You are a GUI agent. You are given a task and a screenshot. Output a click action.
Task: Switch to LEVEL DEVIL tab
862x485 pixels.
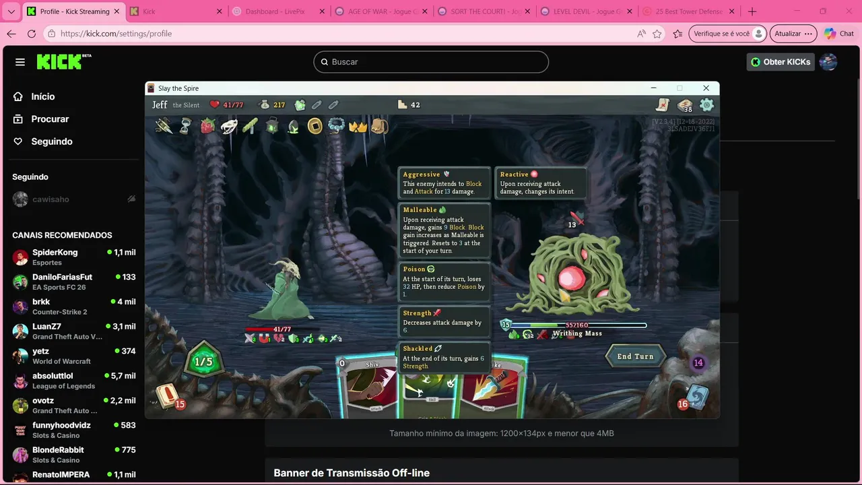586,11
